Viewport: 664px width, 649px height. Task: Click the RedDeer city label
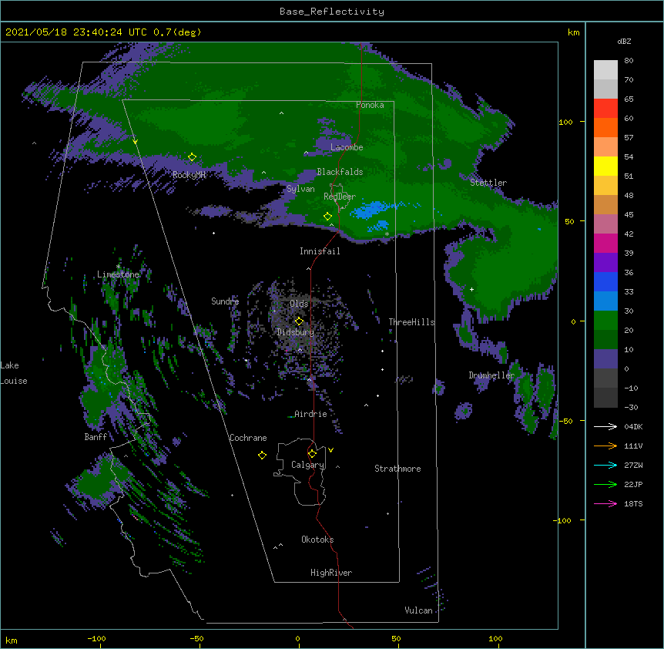coord(340,197)
